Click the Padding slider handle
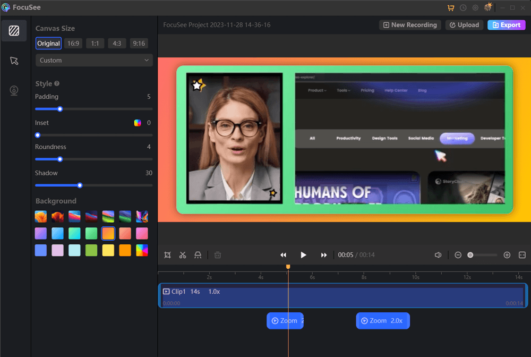Screen dimensions: 531x357 [60, 109]
